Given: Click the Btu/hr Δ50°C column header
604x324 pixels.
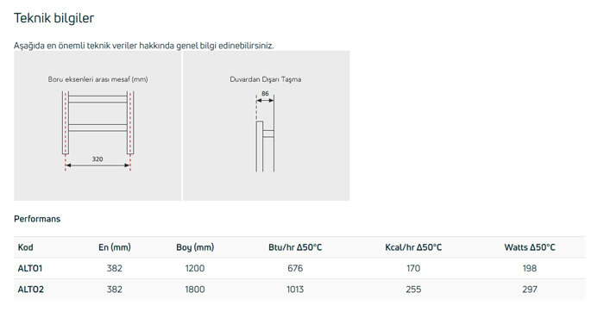Looking at the screenshot, I should click(295, 247).
